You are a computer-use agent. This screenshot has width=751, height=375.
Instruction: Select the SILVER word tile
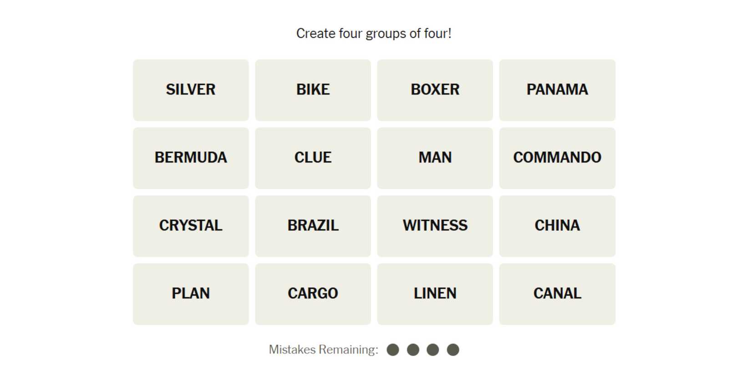click(x=191, y=90)
